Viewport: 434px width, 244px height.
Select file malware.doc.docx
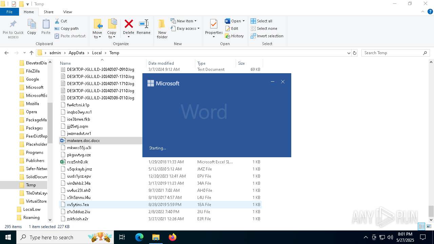(x=83, y=141)
